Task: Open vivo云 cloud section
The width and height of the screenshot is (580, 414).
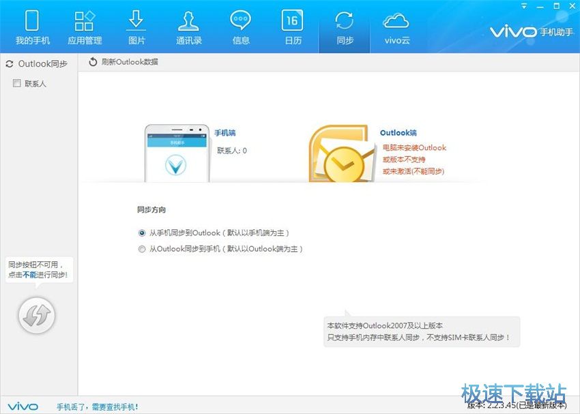Action: click(x=396, y=27)
